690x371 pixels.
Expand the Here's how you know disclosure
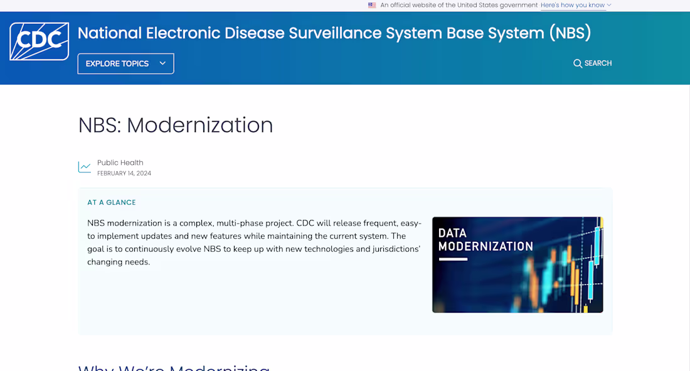point(573,5)
